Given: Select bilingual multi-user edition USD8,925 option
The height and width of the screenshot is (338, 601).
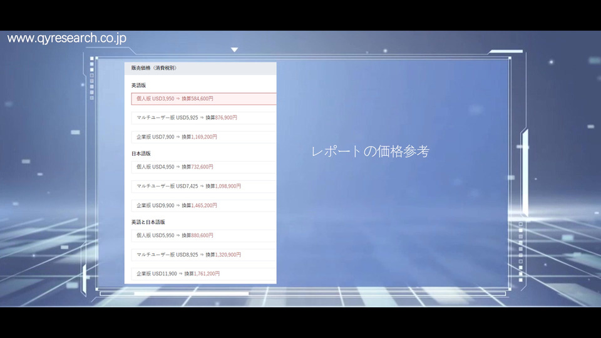Looking at the screenshot, I should point(203,255).
